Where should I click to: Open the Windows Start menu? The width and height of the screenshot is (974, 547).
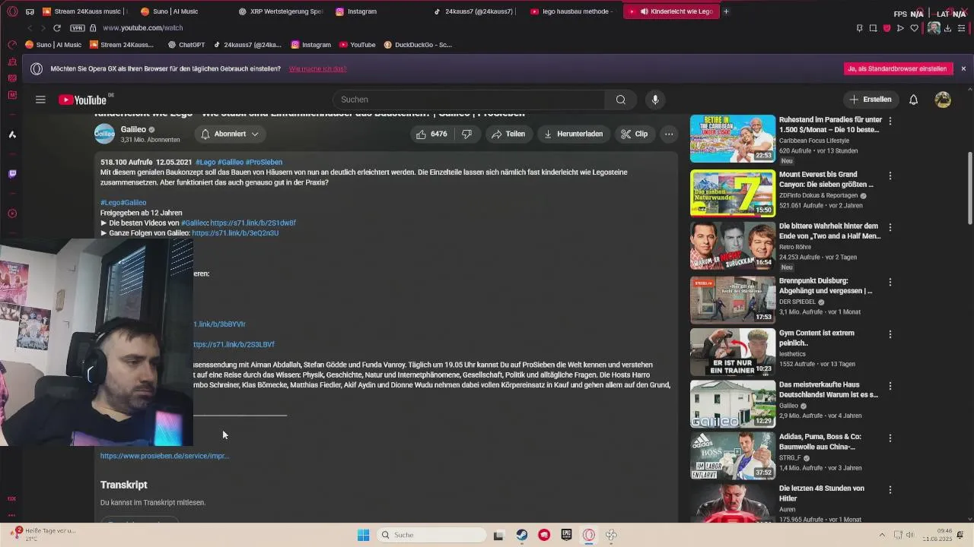[364, 535]
